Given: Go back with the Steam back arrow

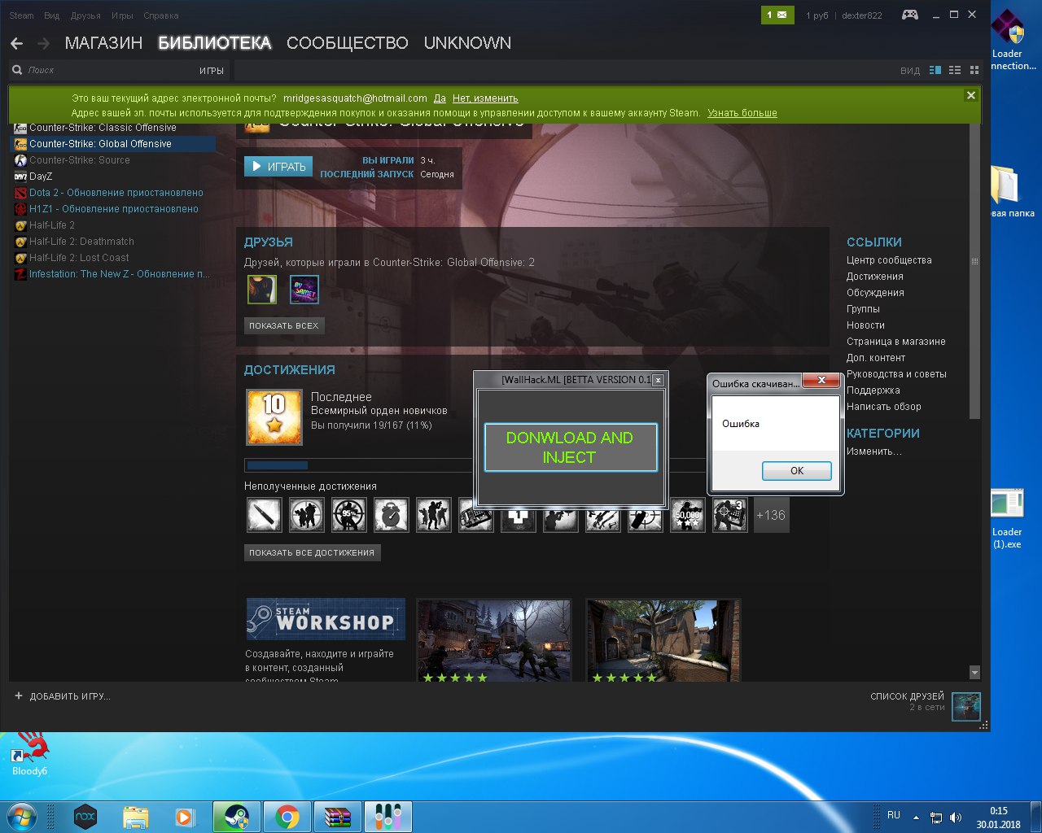Looking at the screenshot, I should pos(16,43).
